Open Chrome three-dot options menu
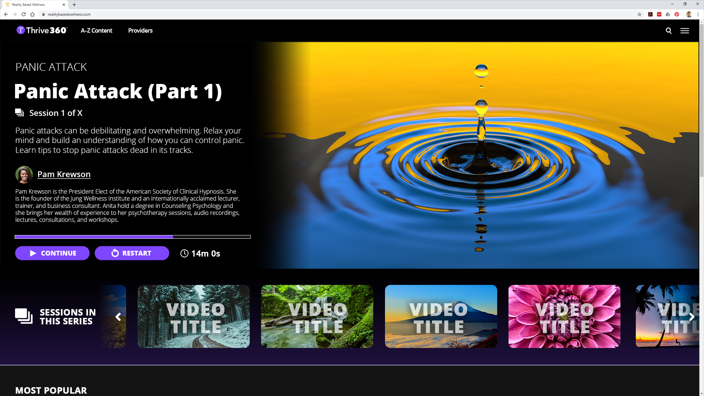The width and height of the screenshot is (704, 396). (x=698, y=14)
